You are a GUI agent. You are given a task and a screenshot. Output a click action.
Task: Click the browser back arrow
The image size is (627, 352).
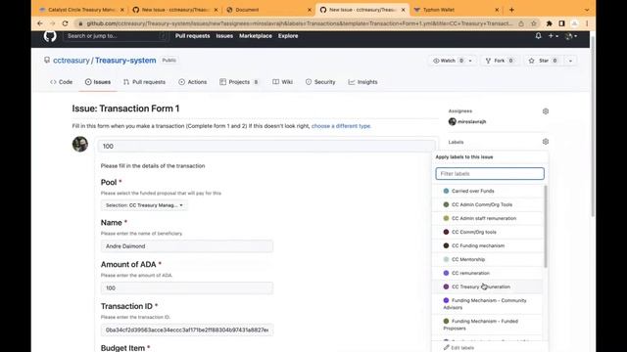[x=40, y=23]
